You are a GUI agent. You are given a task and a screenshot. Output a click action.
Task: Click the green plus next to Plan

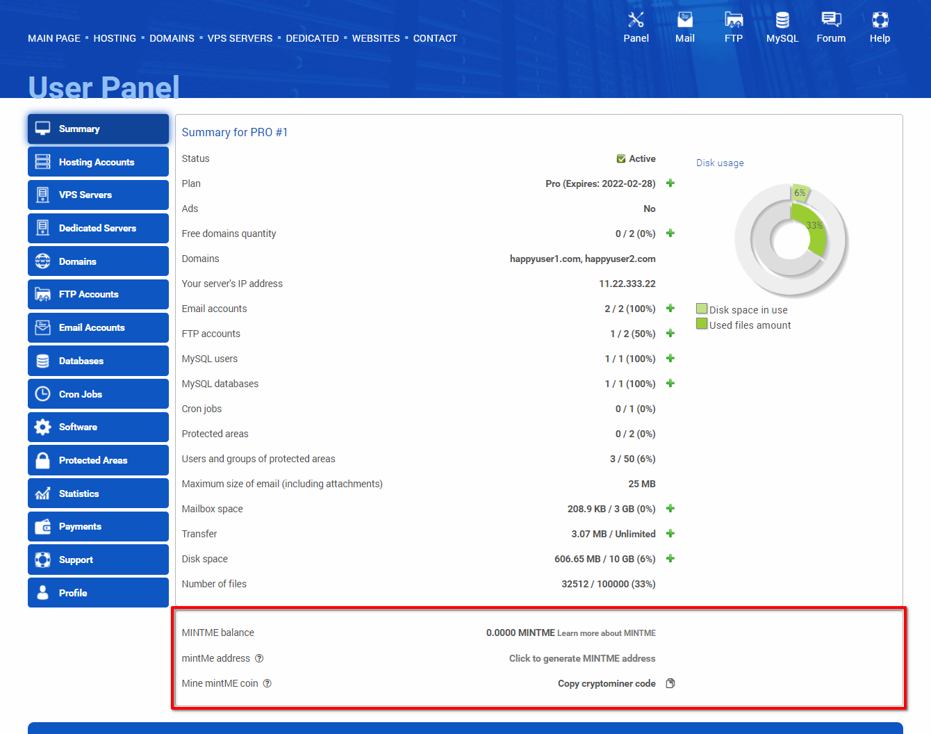click(x=670, y=183)
